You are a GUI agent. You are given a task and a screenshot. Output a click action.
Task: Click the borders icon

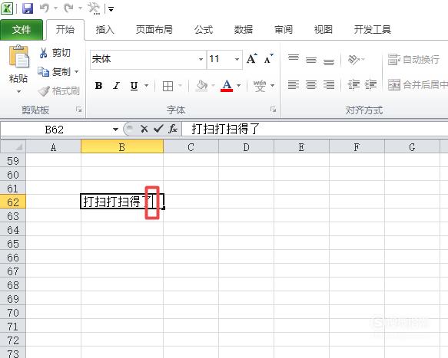point(168,86)
